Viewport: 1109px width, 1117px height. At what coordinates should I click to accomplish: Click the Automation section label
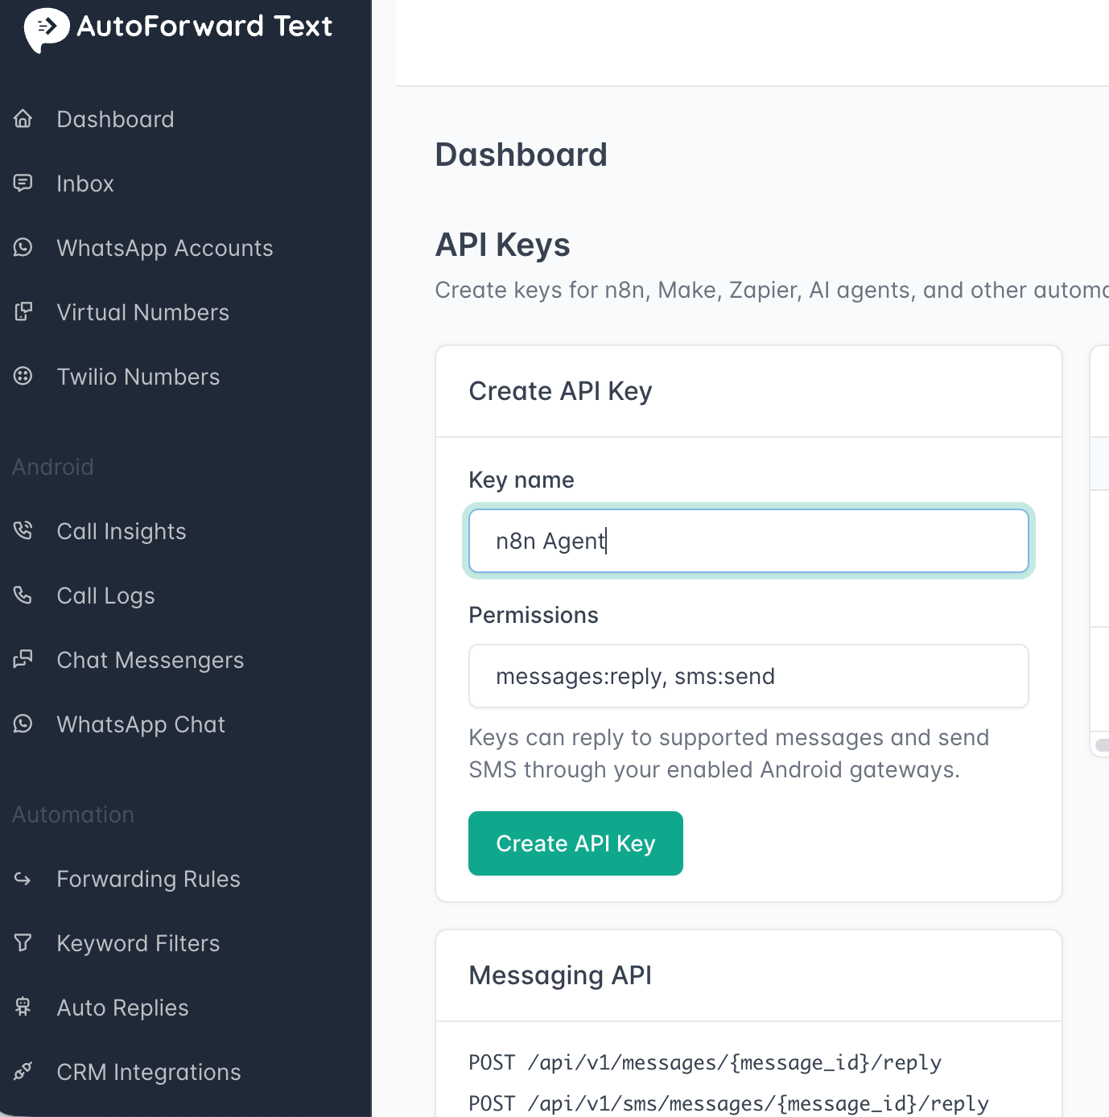coord(73,814)
